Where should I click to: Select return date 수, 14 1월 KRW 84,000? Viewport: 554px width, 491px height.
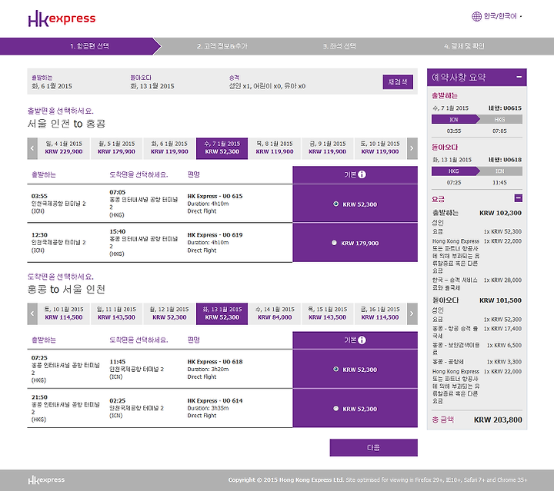[275, 314]
